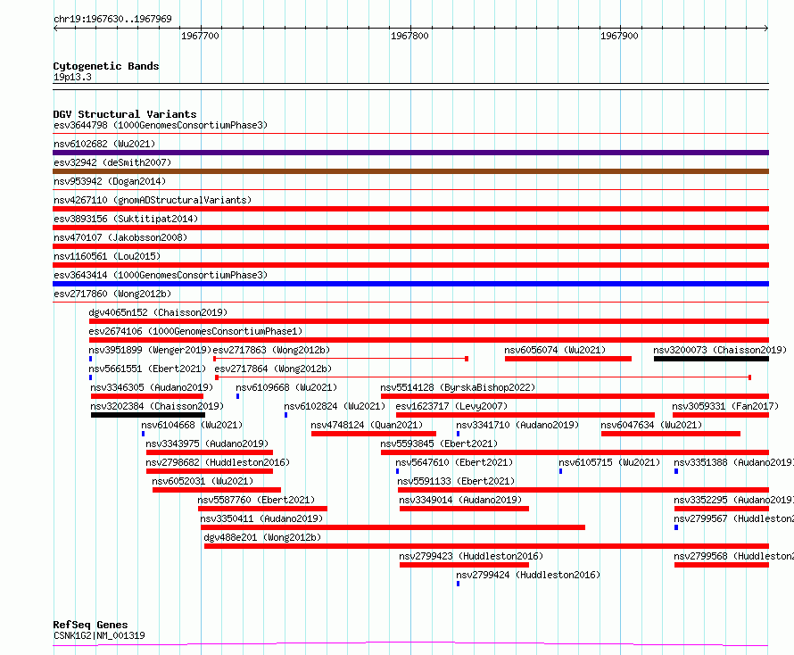Viewport: 794px width, 655px height.
Task: Select nsv2799568 Huddleston label
Action: (x=733, y=556)
